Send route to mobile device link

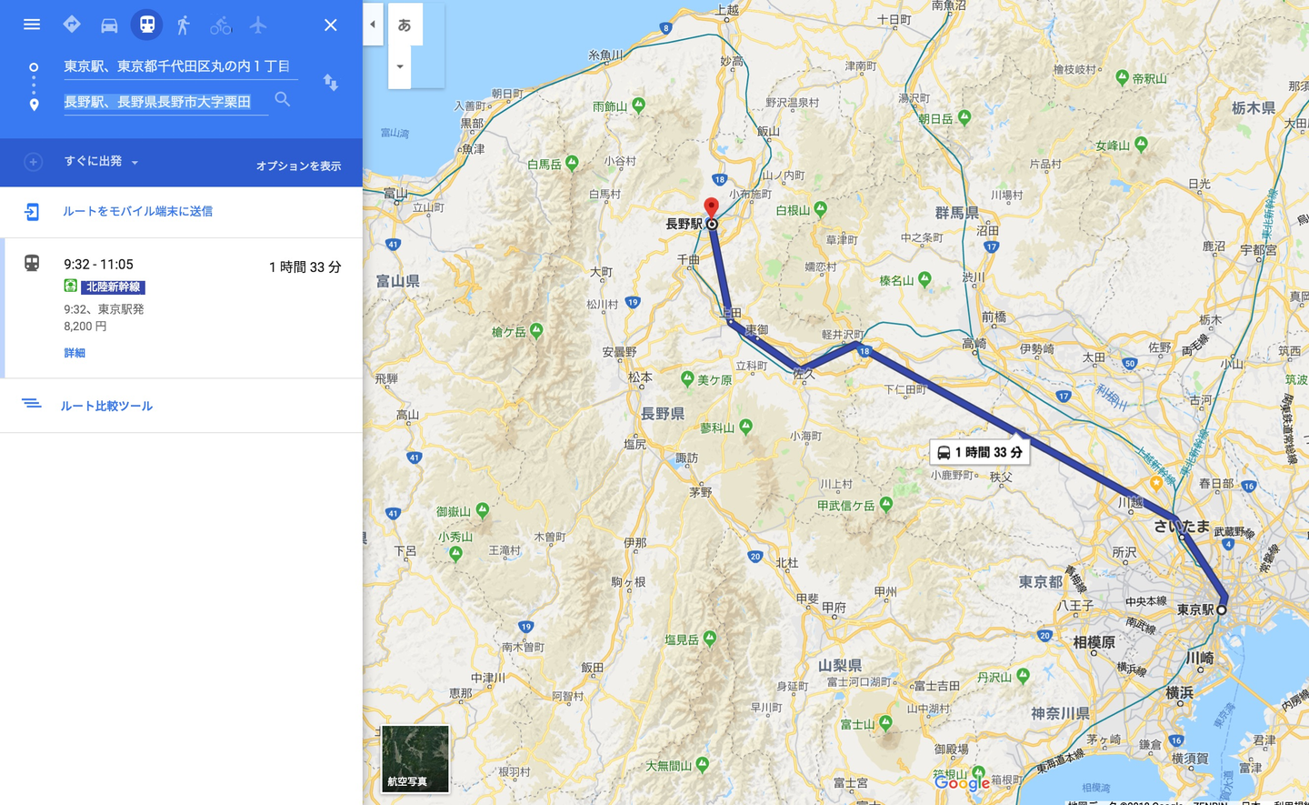pos(137,211)
